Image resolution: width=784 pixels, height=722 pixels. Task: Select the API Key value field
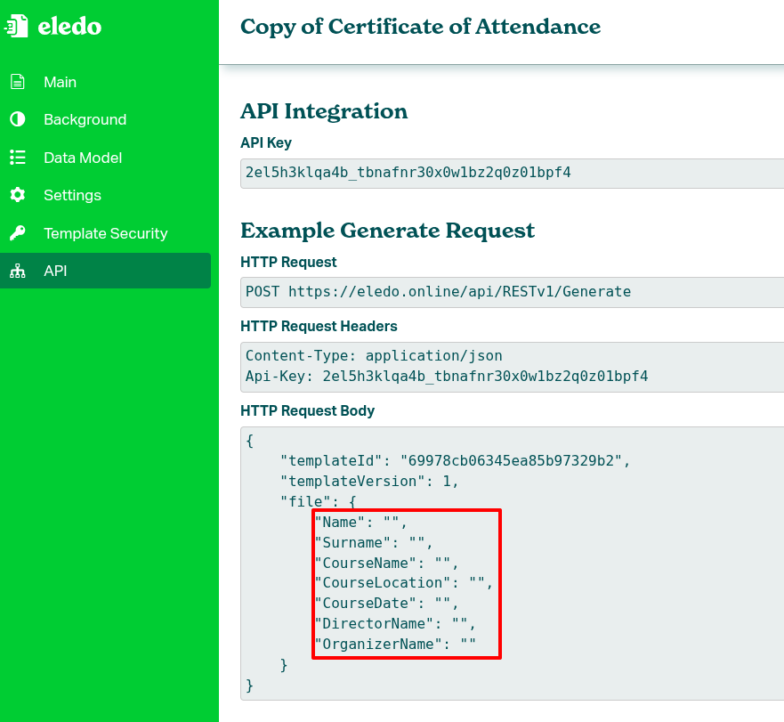pos(409,172)
